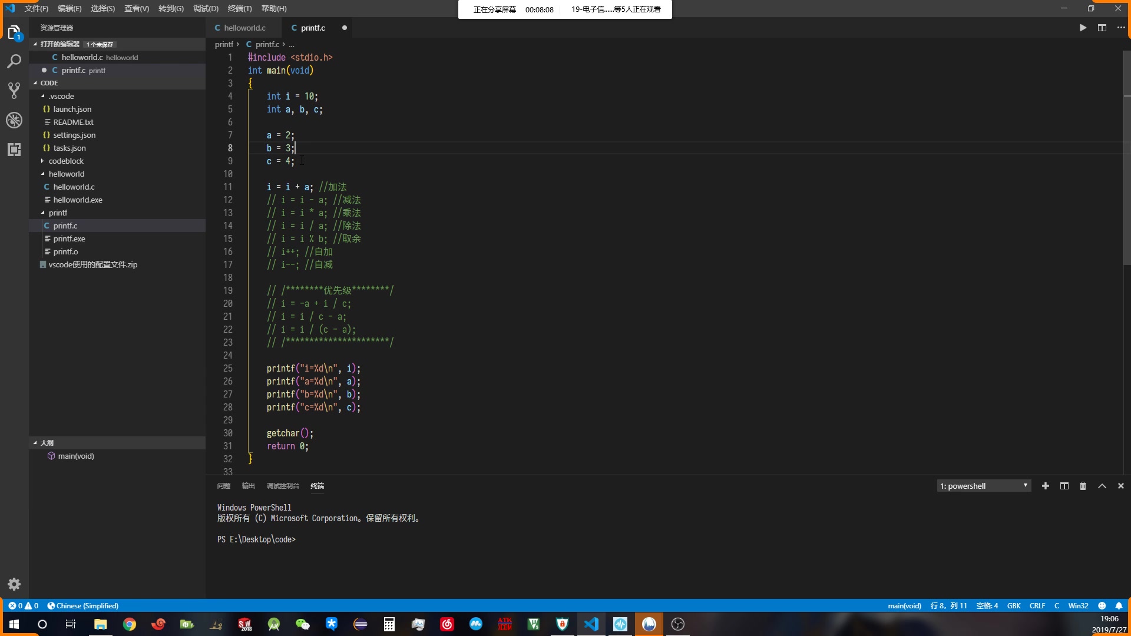Image resolution: width=1131 pixels, height=636 pixels.
Task: Create a new terminal with plus icon
Action: click(x=1046, y=486)
